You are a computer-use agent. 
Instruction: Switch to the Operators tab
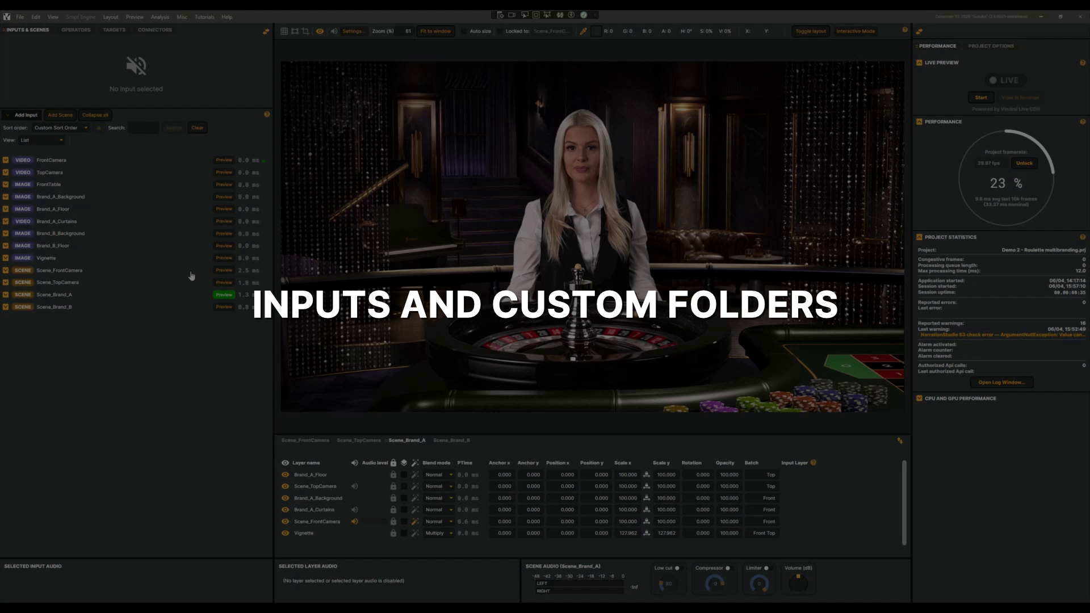click(76, 30)
